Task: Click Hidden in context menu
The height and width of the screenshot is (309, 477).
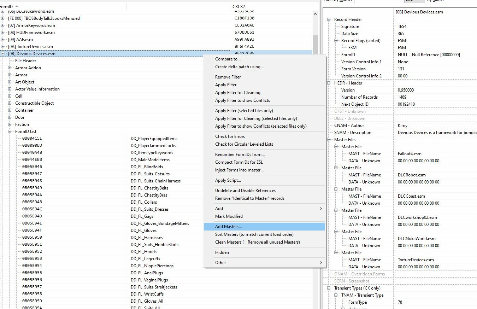Action: [x=264, y=252]
